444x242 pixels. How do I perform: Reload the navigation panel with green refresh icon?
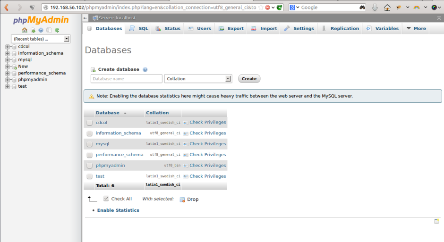(x=57, y=30)
